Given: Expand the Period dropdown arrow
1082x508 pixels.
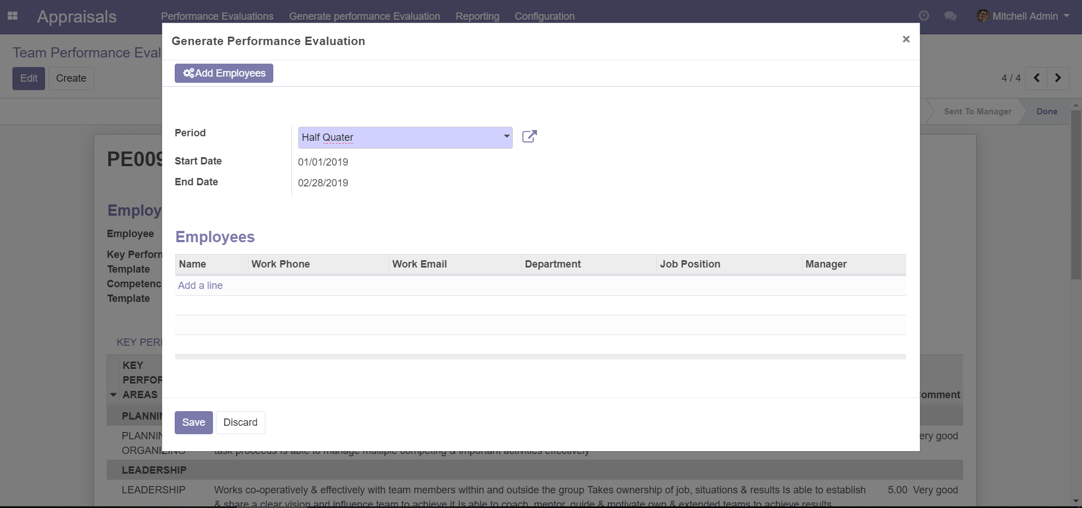Looking at the screenshot, I should (506, 137).
